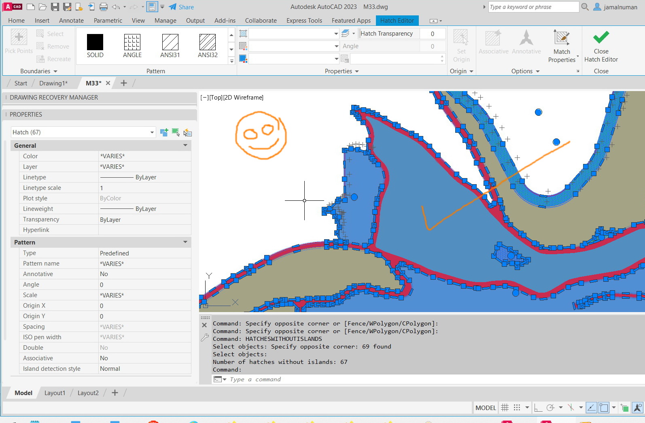Click the Share button

(181, 7)
